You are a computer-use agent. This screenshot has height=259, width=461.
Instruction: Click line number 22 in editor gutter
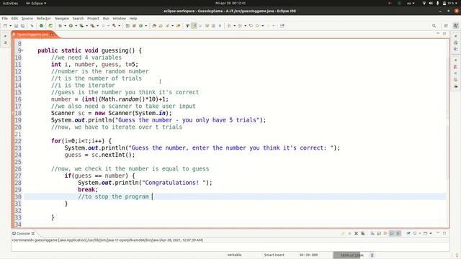[18, 141]
